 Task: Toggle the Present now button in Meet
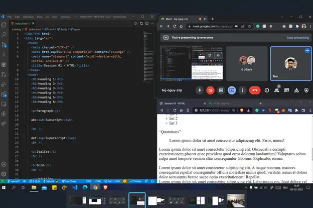point(232,90)
